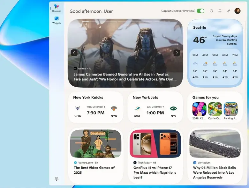Click the personalization icon next to the bell
The height and width of the screenshot is (188, 249).
[x=229, y=11]
